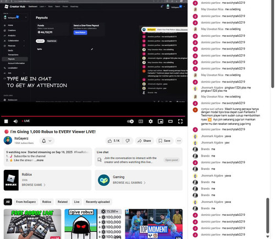Open account switcher dropdown in Creator Hub

[x=15, y=18]
